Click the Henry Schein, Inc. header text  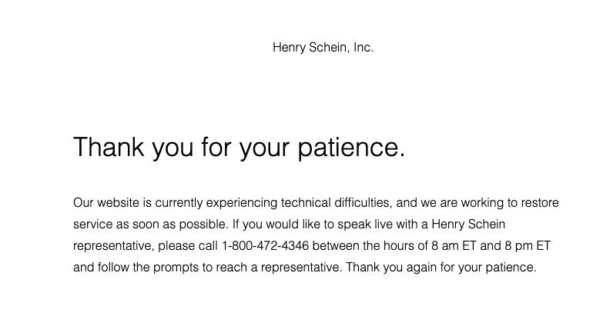(323, 48)
